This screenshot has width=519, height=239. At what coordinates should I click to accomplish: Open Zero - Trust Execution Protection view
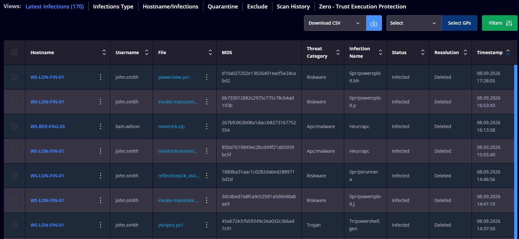click(362, 6)
